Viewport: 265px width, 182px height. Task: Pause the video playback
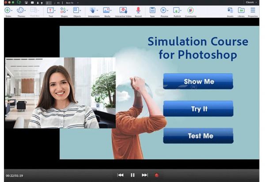[132, 175]
